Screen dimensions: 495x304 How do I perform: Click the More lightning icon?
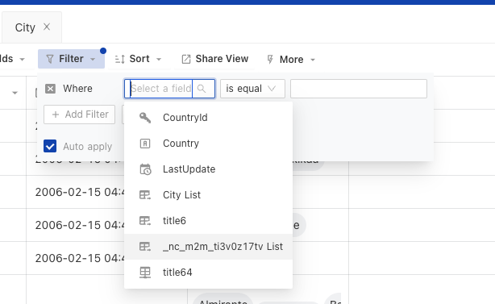point(270,60)
